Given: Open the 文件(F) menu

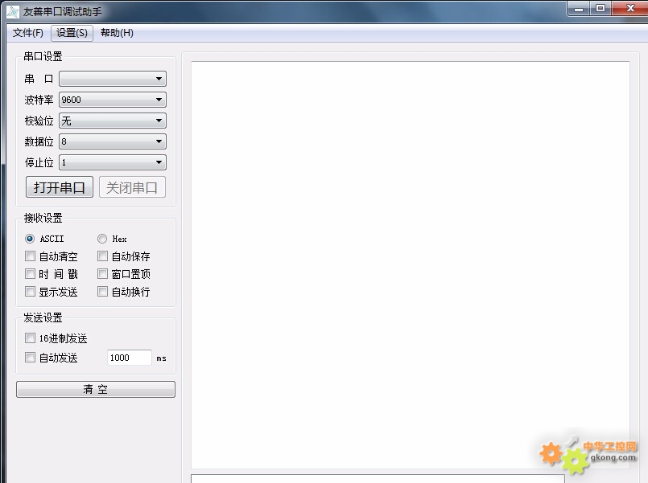Looking at the screenshot, I should click(x=27, y=33).
